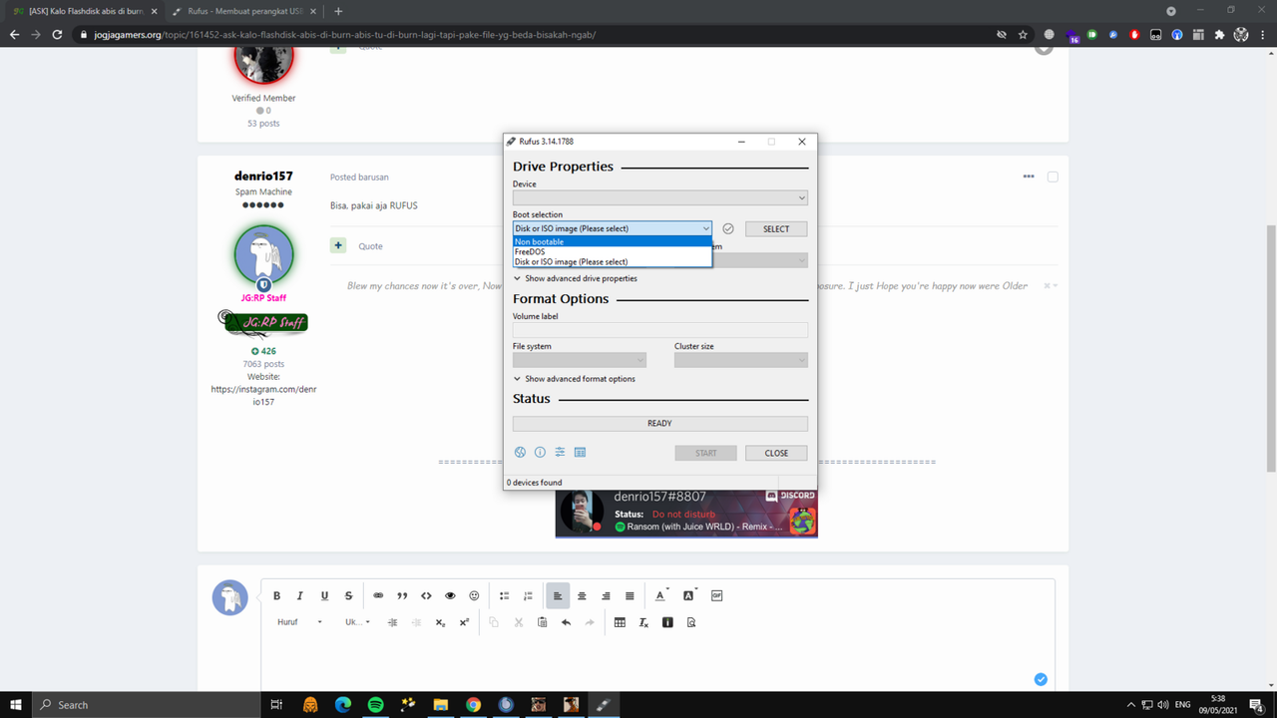Open File Explorer from the taskbar
Screen dimensions: 1277x718
(440, 704)
